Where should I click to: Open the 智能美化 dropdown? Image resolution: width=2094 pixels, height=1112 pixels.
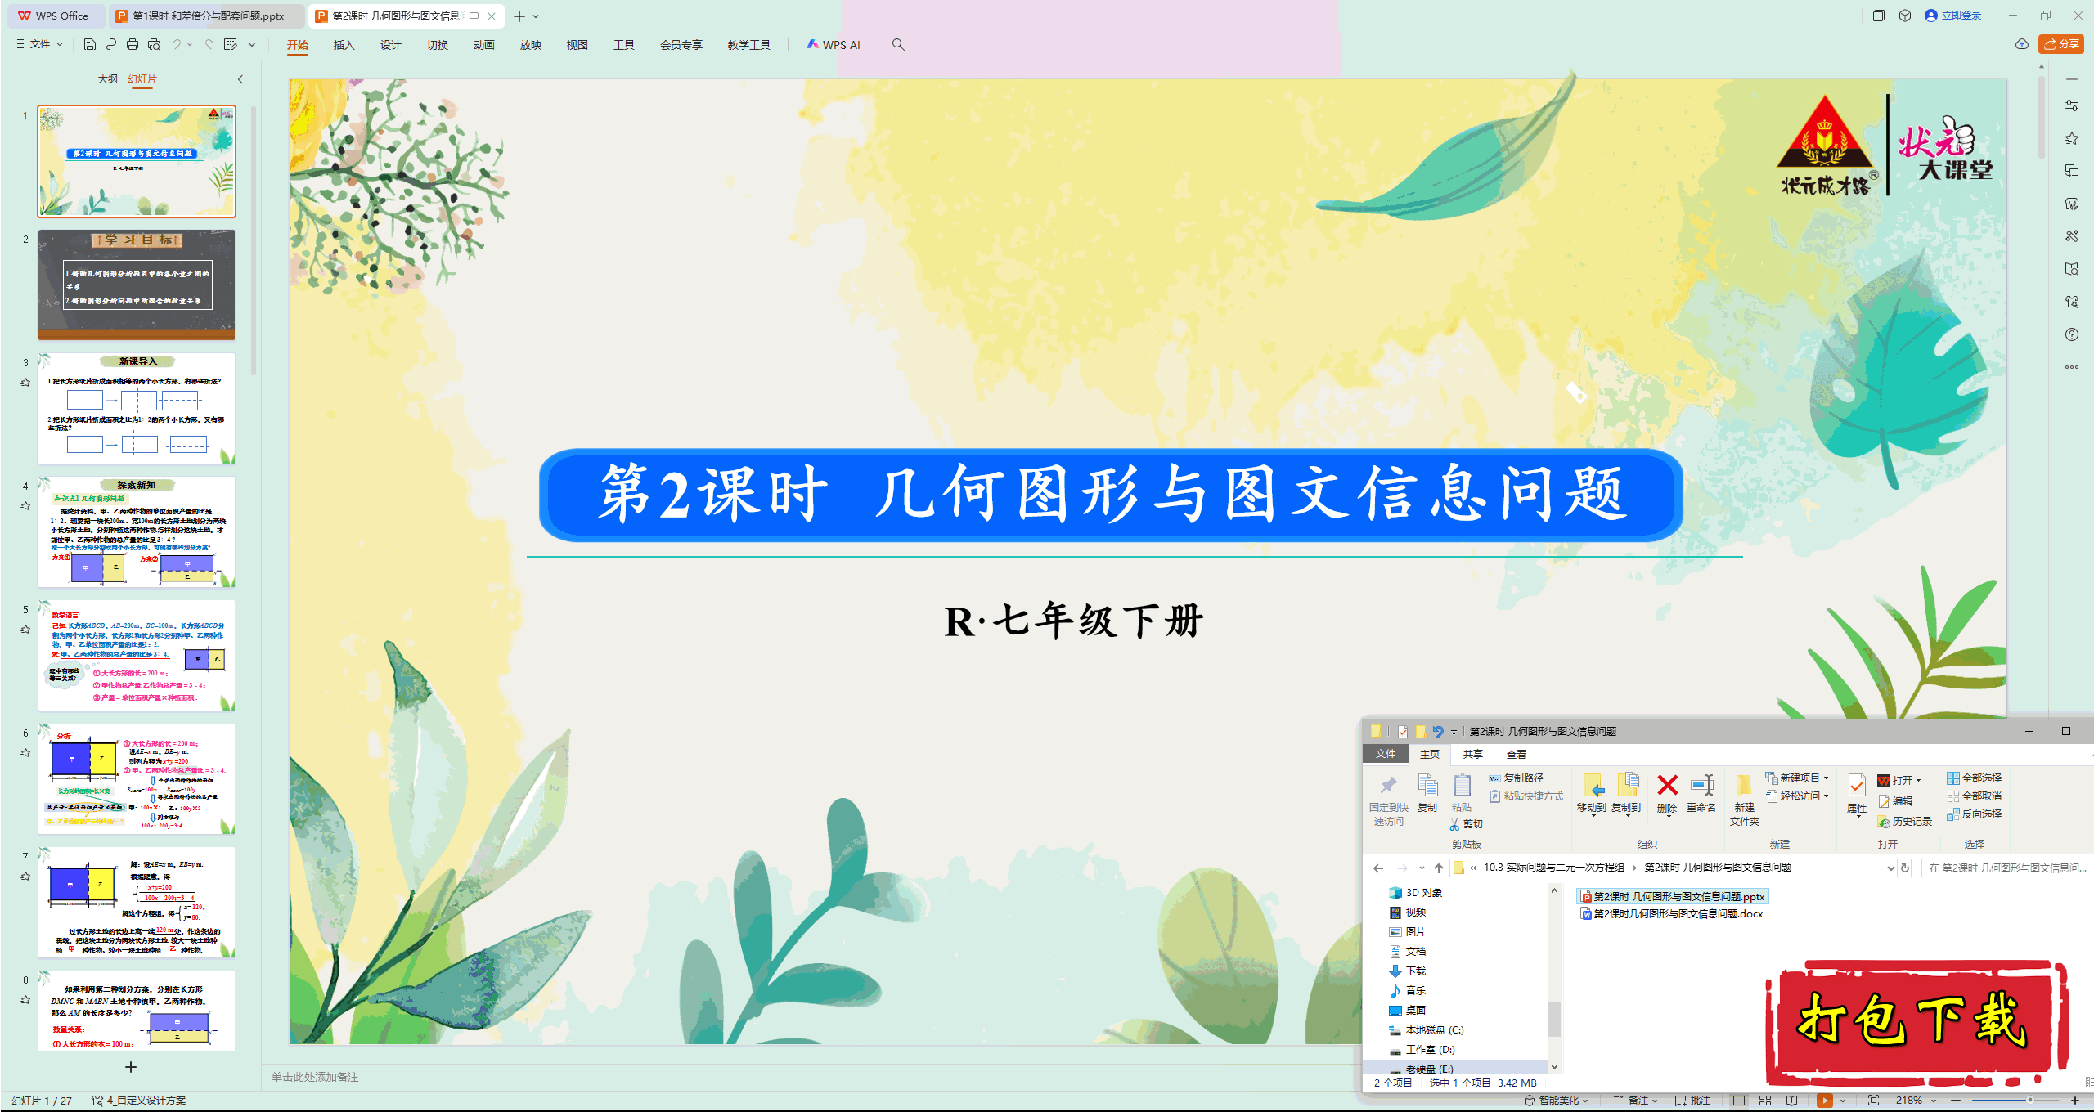point(1556,1101)
